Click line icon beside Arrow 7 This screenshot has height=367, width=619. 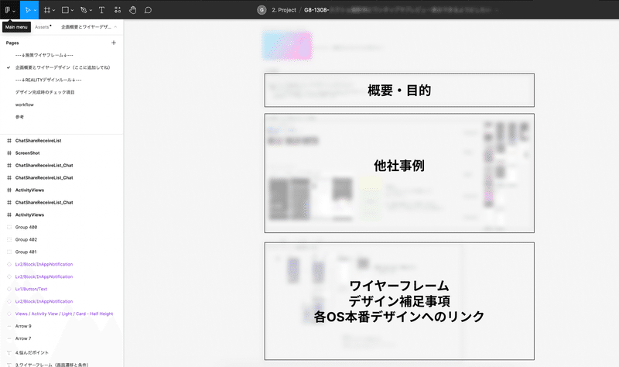tap(9, 338)
